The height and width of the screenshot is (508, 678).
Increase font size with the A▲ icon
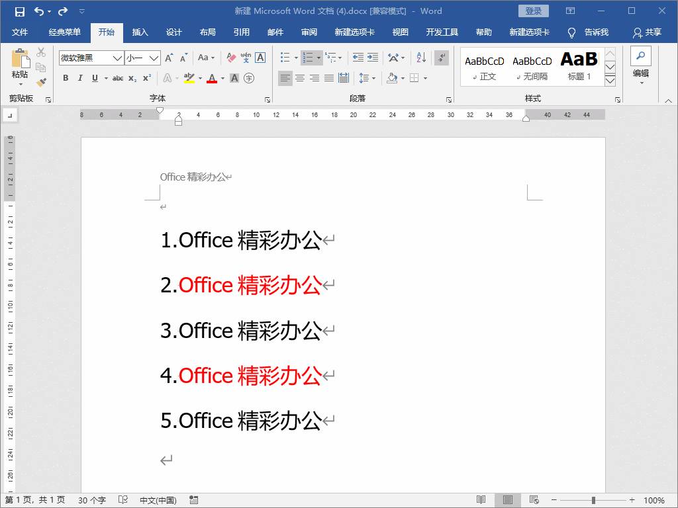[x=169, y=58]
